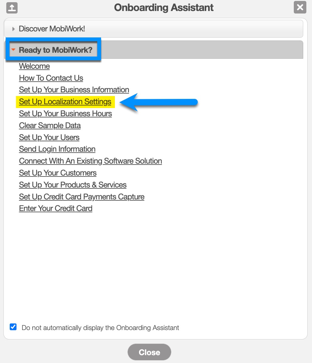Open Set Up Your Products & Services
Viewport: 312px width, 363px height.
(x=73, y=185)
